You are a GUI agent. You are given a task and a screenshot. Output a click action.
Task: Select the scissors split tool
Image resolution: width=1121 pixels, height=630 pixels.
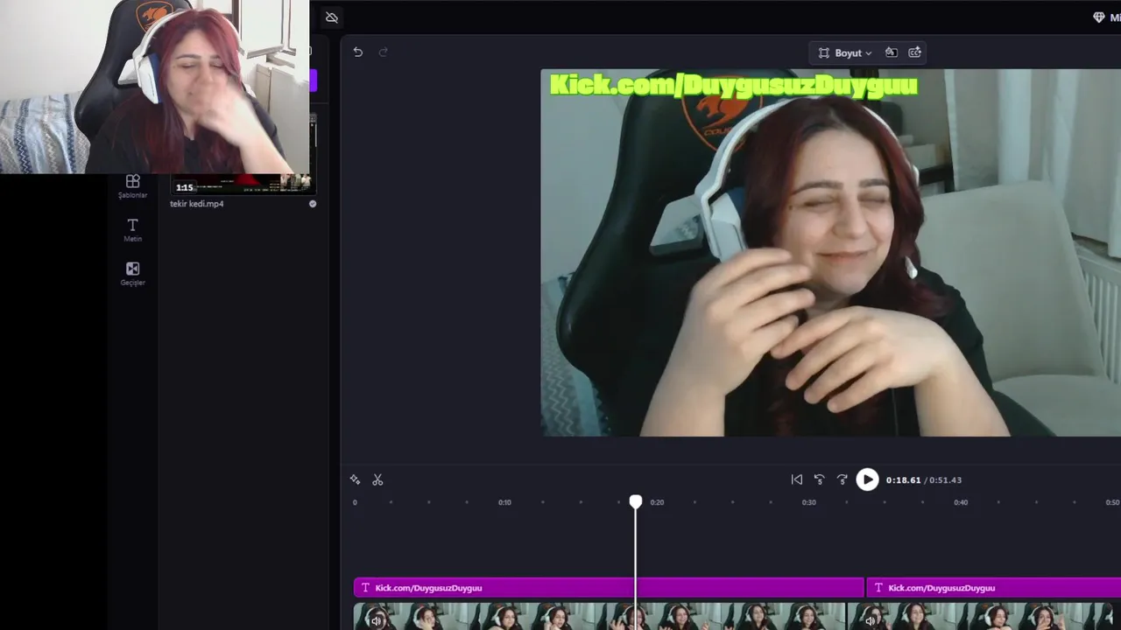click(x=377, y=479)
